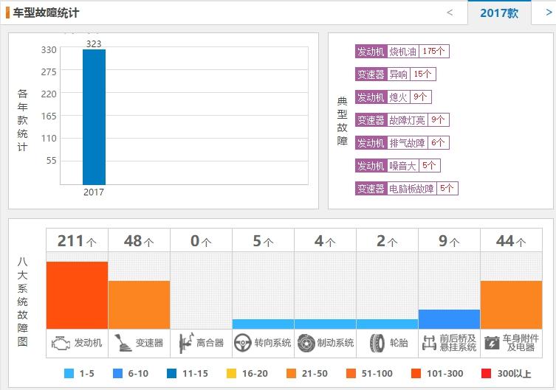This screenshot has height=390, width=556.
Task: Click the clutch pedal icon
Action: (x=186, y=343)
